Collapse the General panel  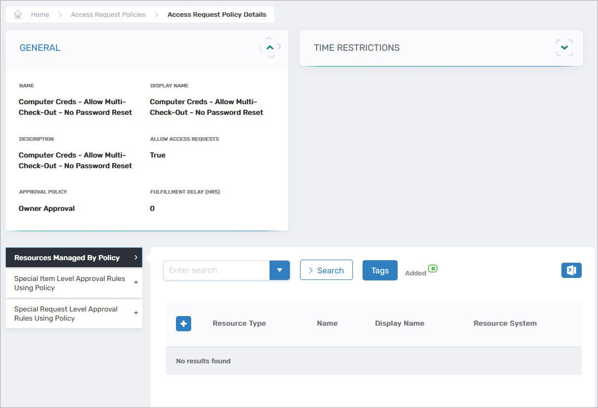click(270, 48)
